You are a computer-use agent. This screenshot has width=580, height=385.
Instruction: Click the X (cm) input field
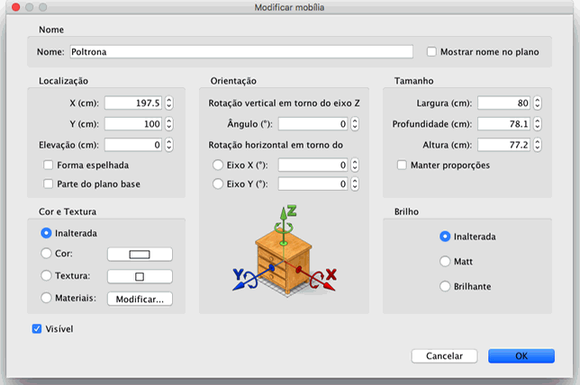(x=133, y=103)
